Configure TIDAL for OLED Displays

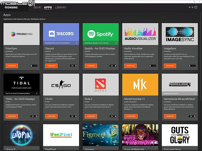coord(12,116)
